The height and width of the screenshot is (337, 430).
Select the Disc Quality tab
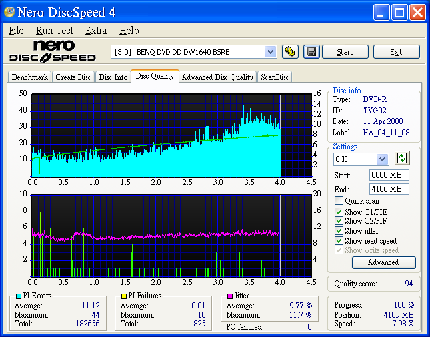(155, 76)
